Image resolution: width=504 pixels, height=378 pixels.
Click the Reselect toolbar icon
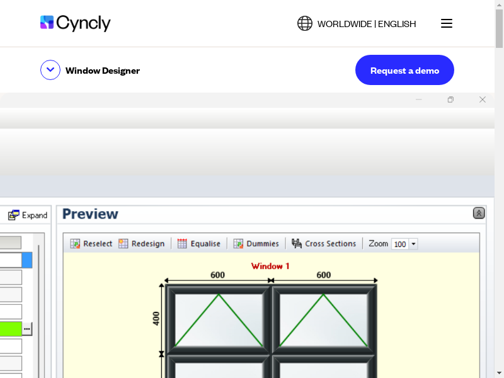[75, 244]
